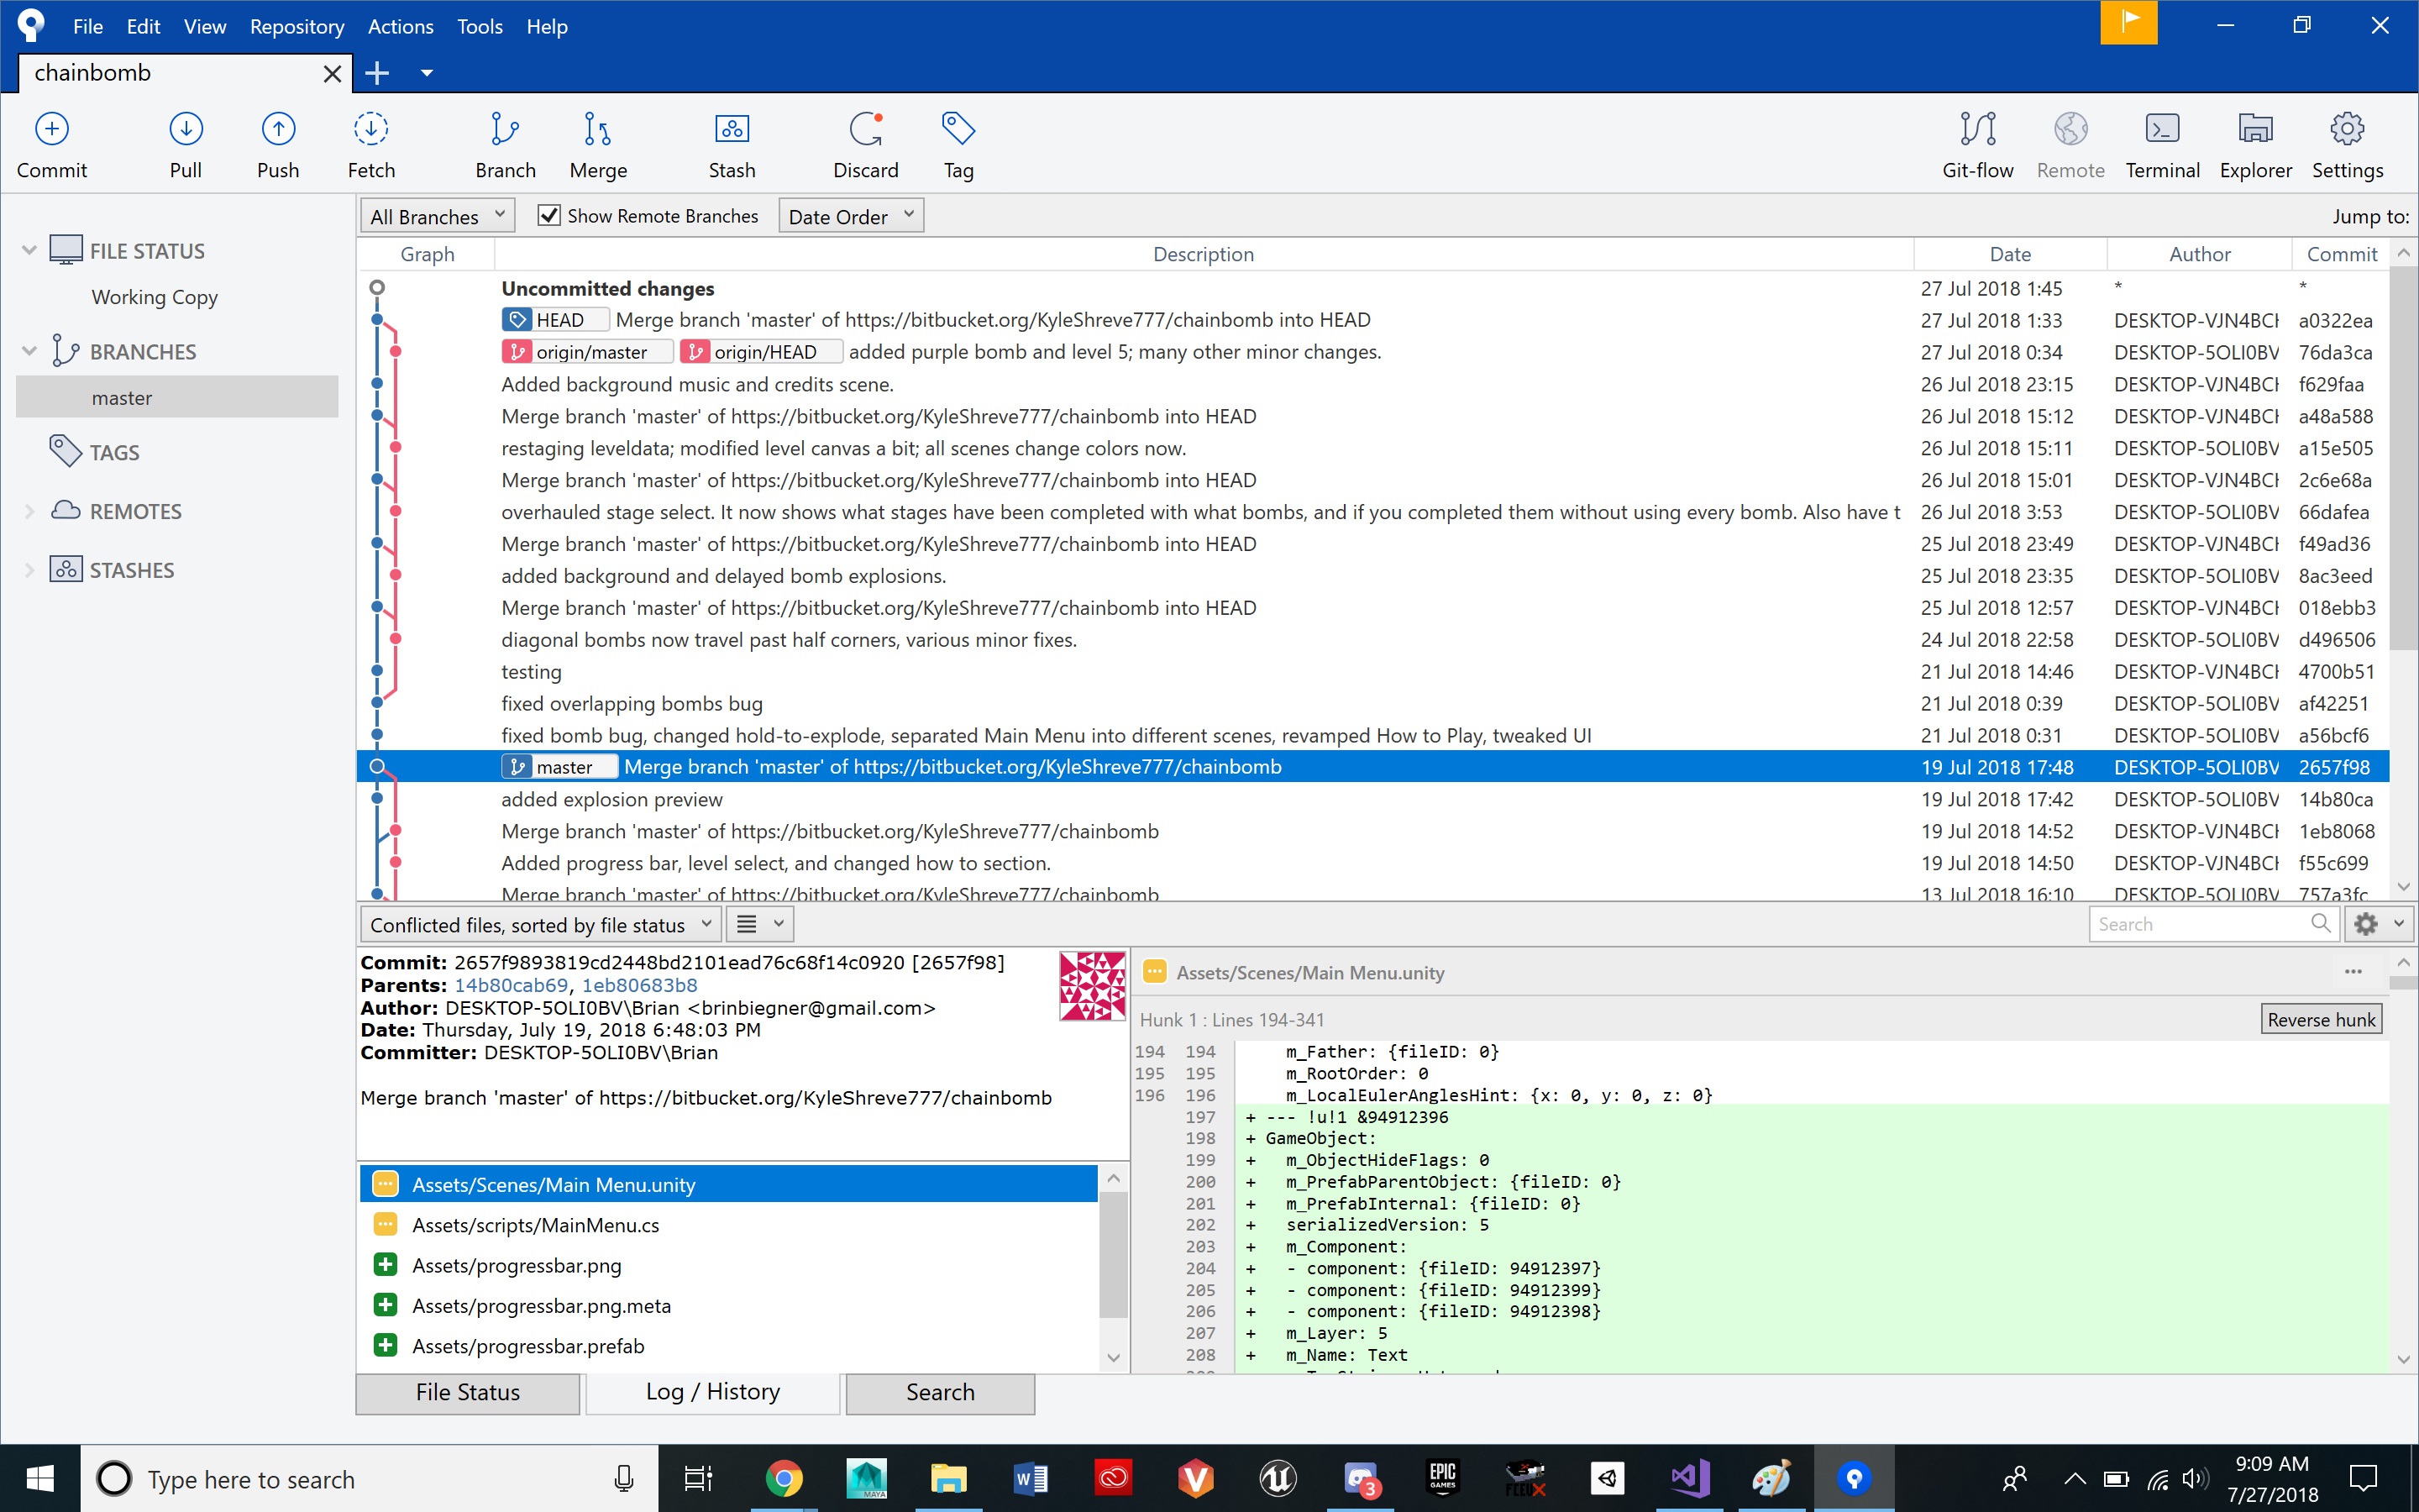Toggle Show Remote Branches checkbox
This screenshot has width=2419, height=1512.
click(548, 216)
